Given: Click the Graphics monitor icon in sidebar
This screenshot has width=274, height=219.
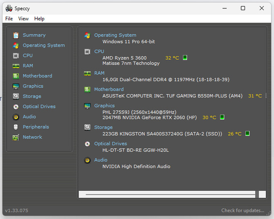Looking at the screenshot, I should 16,86.
